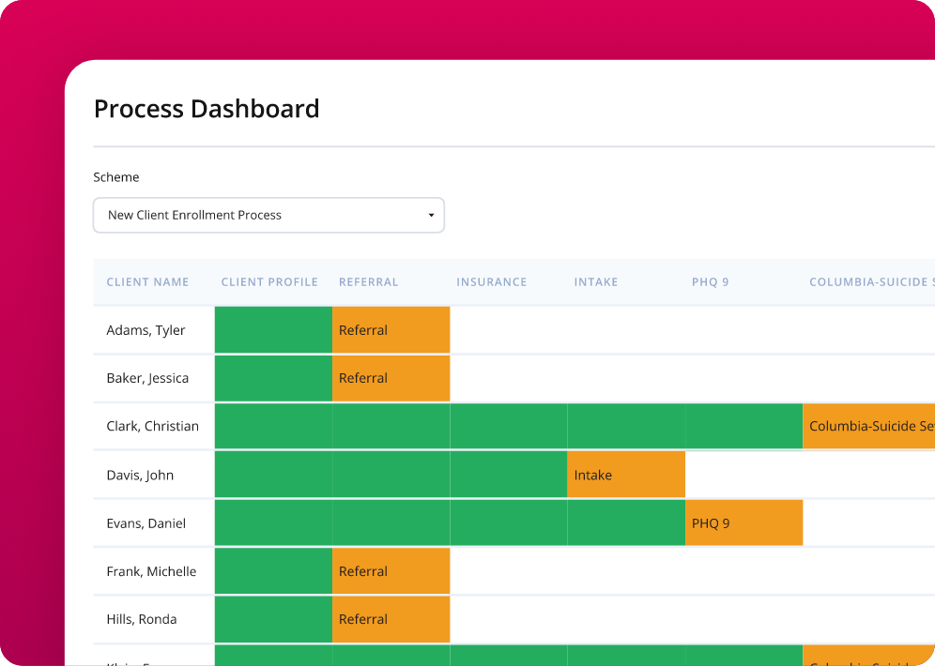Click the Referral column header
The image size is (935, 666).
[368, 282]
